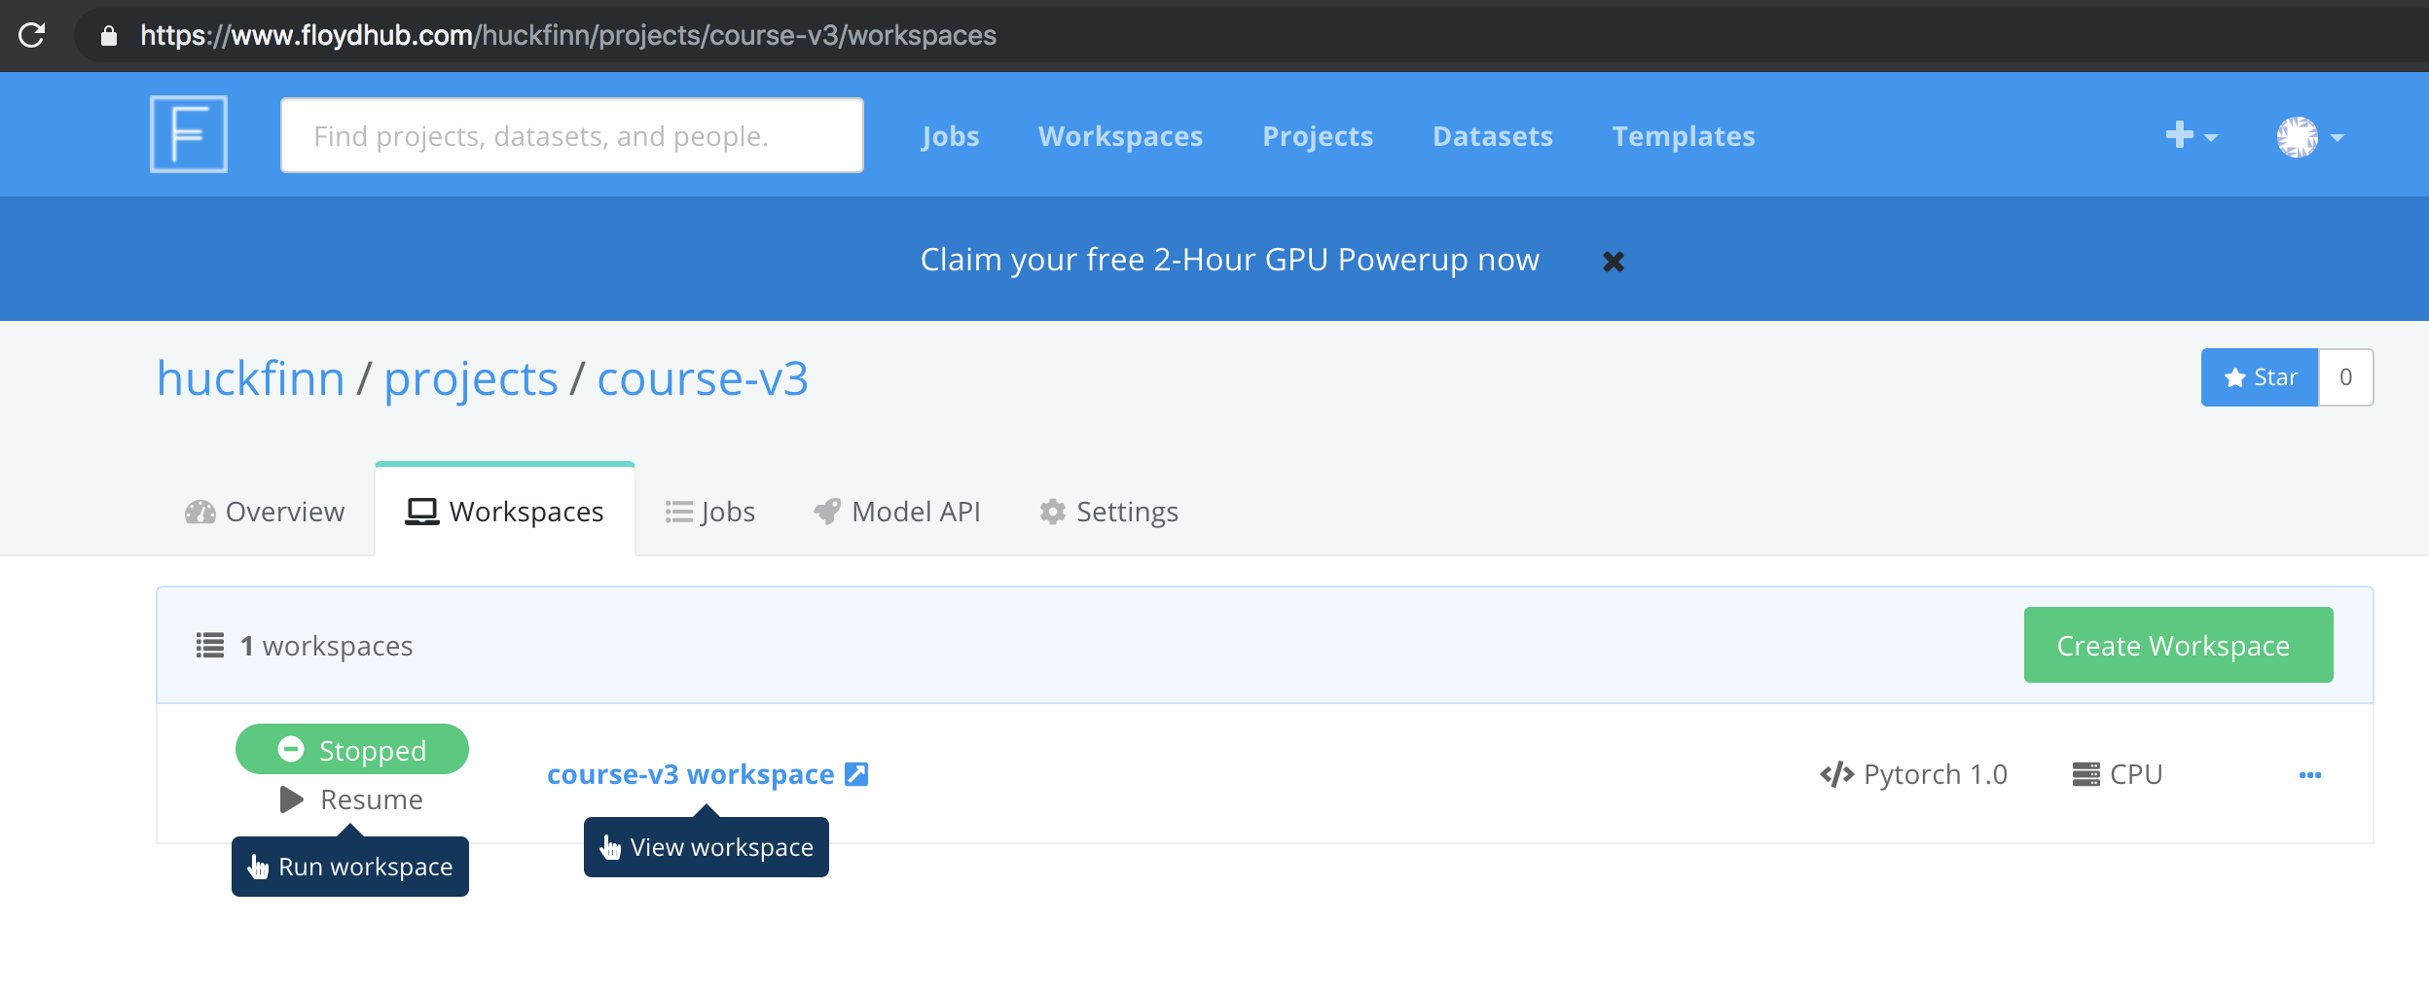Open external link icon beside course-v3 workspace
The image size is (2429, 994).
click(x=856, y=774)
